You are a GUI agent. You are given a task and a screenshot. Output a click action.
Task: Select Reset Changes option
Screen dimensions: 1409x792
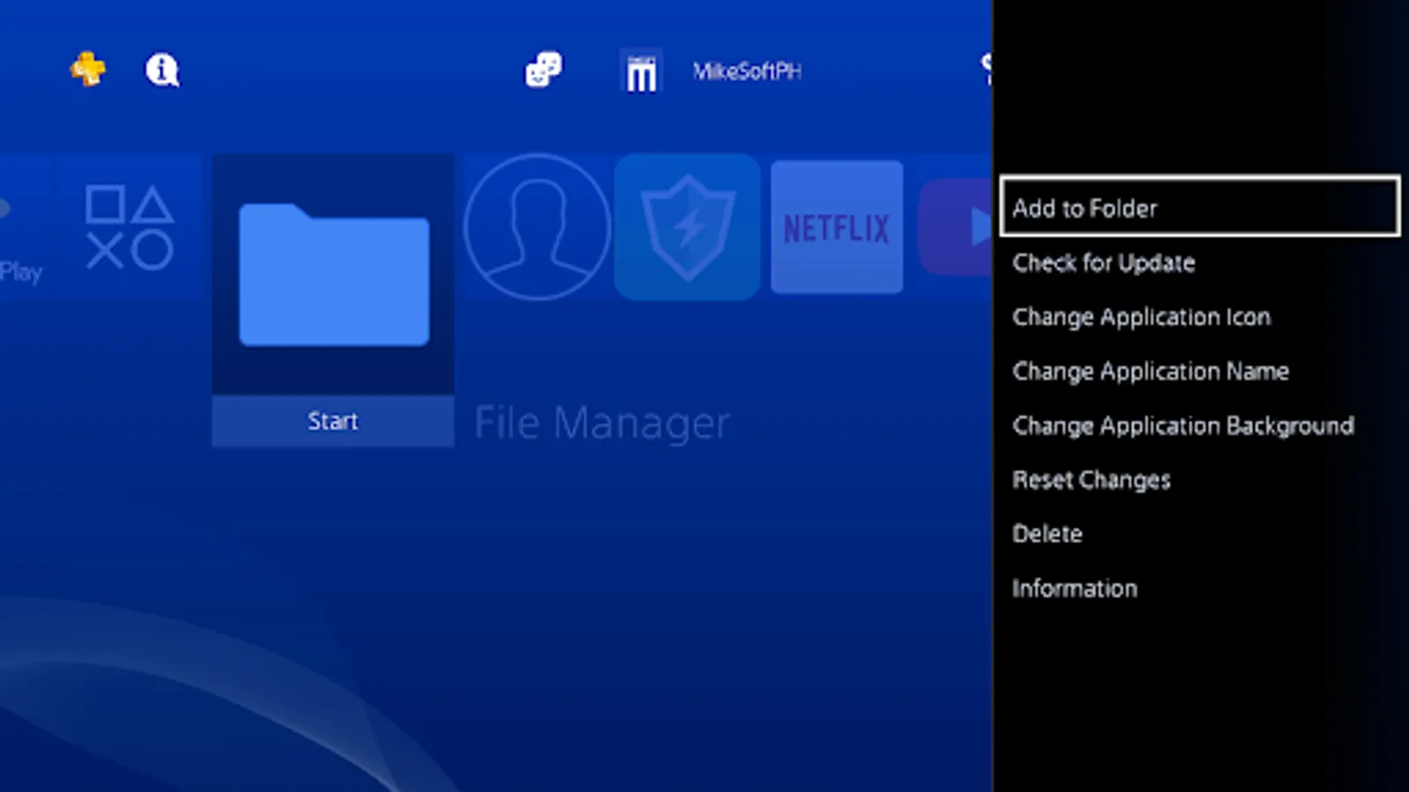pos(1091,480)
